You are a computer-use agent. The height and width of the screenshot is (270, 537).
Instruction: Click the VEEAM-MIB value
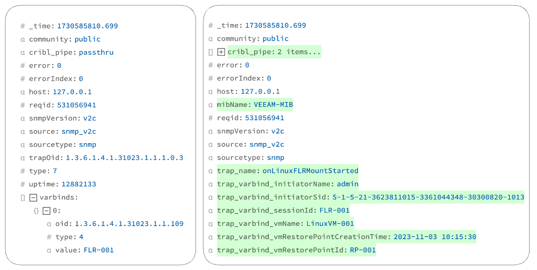273,105
